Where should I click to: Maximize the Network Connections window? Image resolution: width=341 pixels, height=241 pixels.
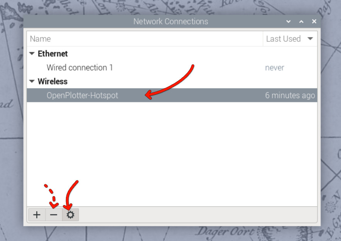click(x=301, y=21)
